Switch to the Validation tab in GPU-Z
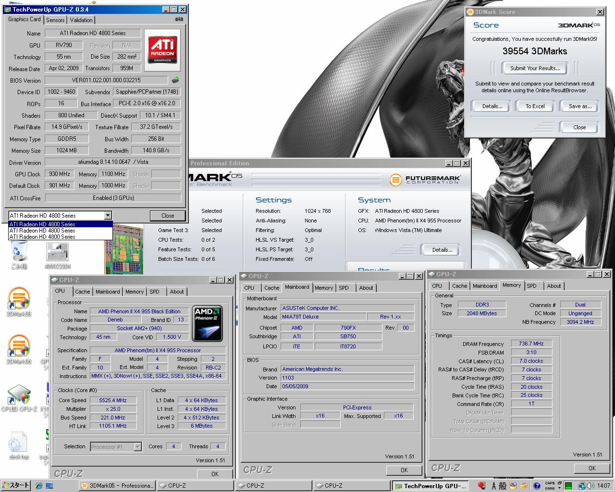The height and width of the screenshot is (492, 615). (81, 20)
